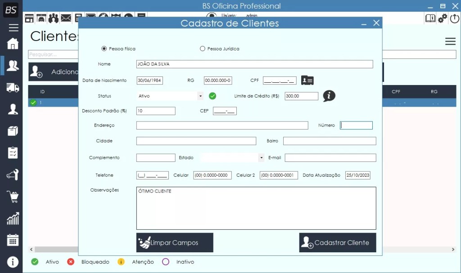Select the Pessoa Jurídica radio button
Screen dimensions: 461x273
pyautogui.click(x=203, y=49)
